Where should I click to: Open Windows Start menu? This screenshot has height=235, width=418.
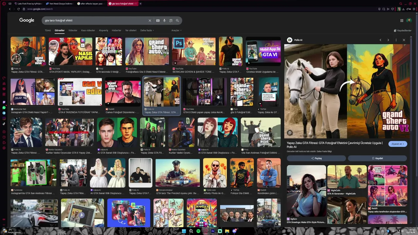click(x=184, y=231)
